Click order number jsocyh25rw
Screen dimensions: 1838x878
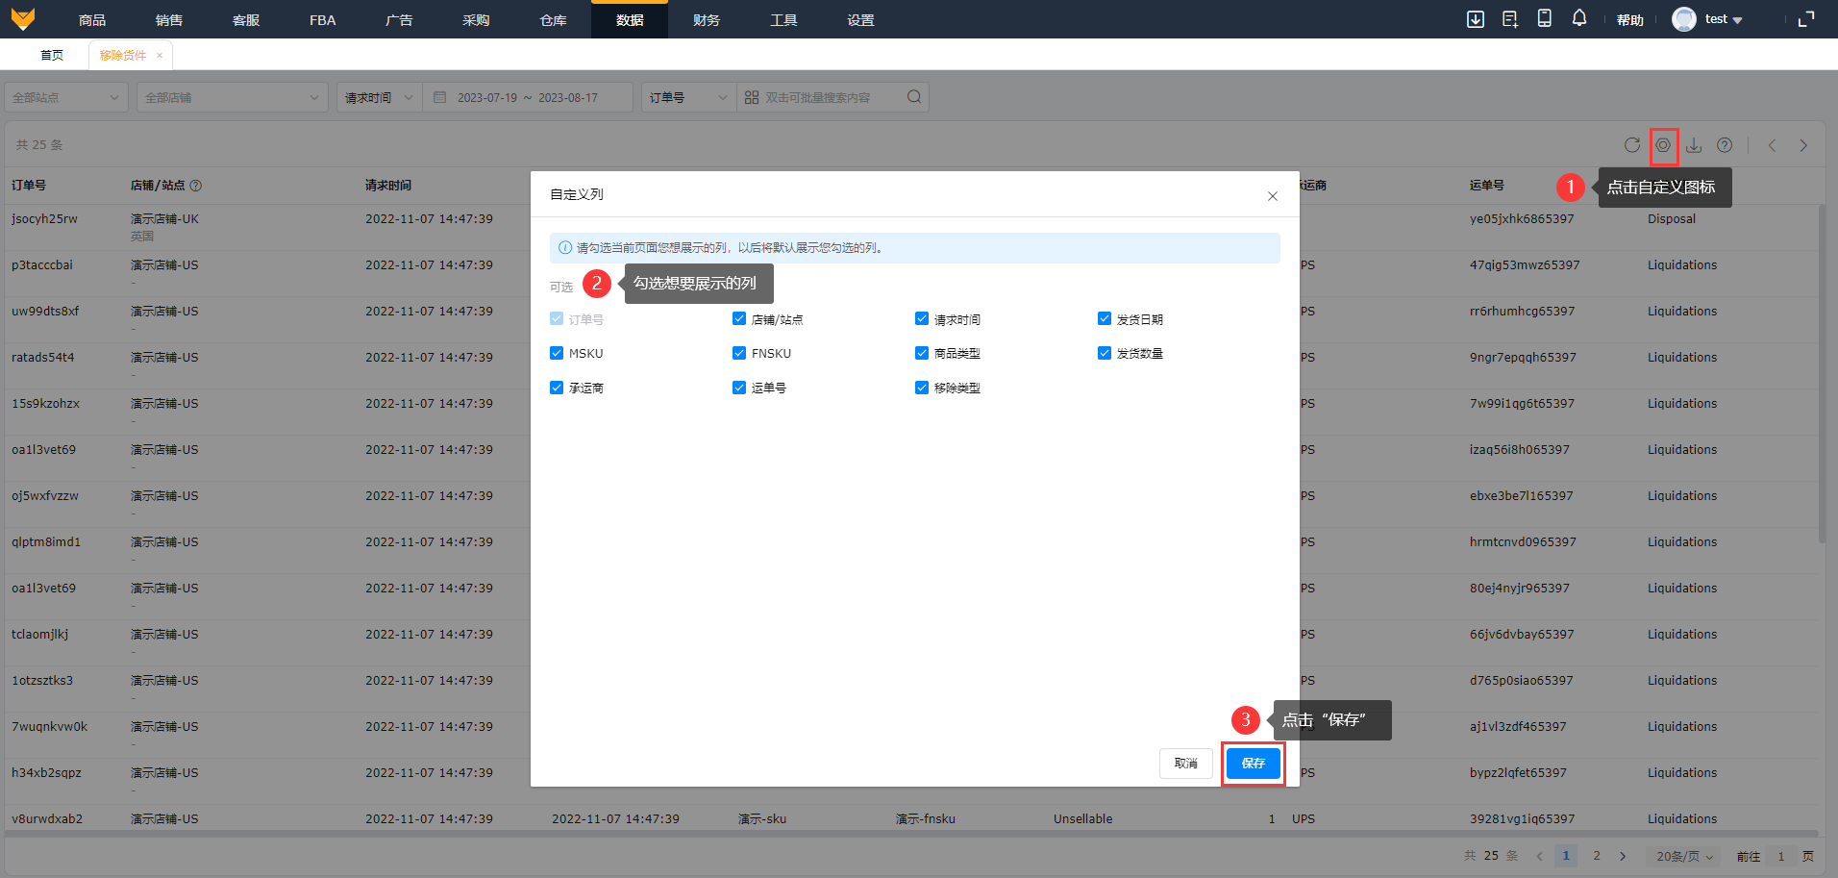44,219
